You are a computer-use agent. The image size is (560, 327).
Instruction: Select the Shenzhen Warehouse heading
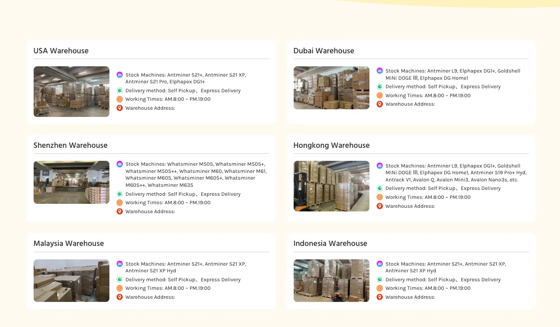pyautogui.click(x=70, y=145)
